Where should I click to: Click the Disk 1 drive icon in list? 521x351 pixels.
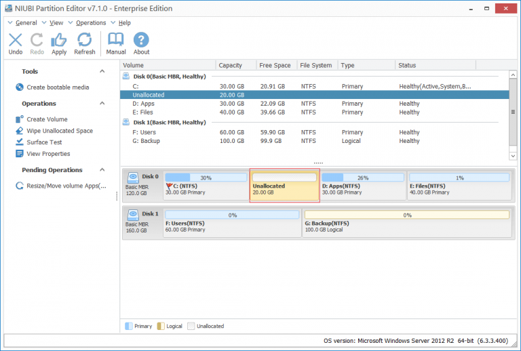point(126,122)
